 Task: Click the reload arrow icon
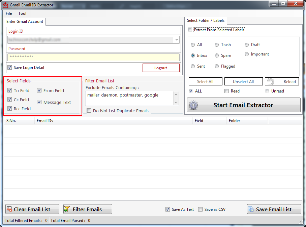click(x=271, y=81)
